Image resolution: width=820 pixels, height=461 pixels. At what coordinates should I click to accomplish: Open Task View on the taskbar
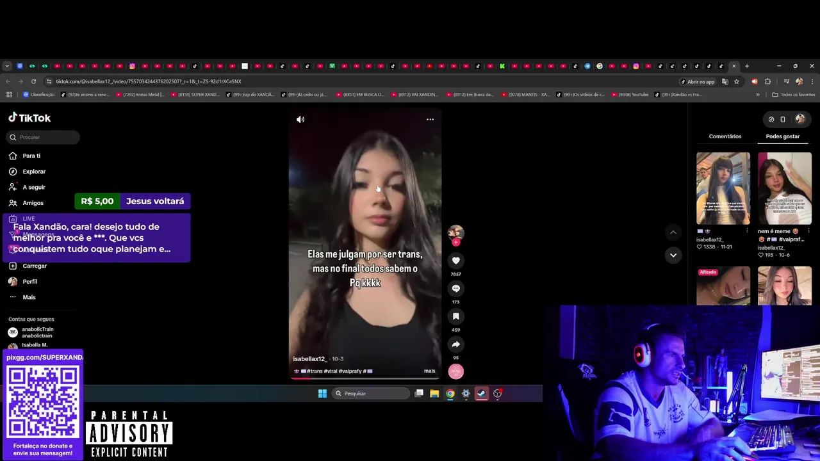[x=419, y=394]
